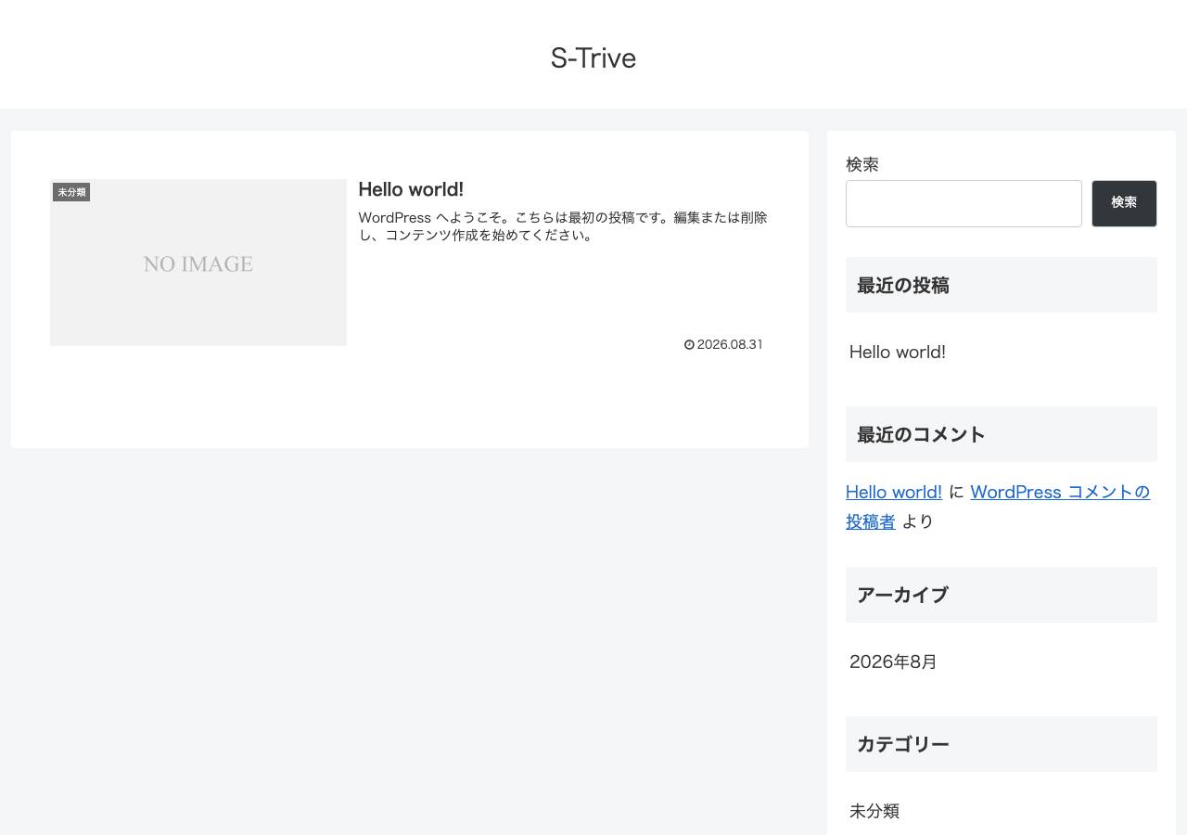Click the カテゴリー widget heading

pos(1002,744)
